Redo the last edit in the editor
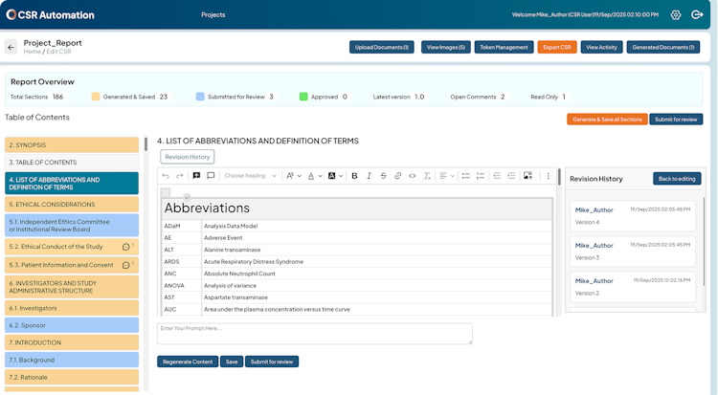Screen dimensions: 718x395 180,176
